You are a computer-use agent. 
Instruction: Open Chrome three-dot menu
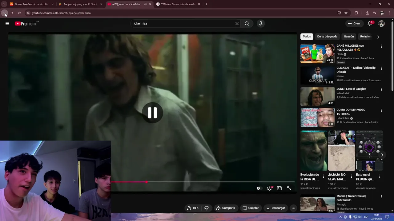[390, 13]
